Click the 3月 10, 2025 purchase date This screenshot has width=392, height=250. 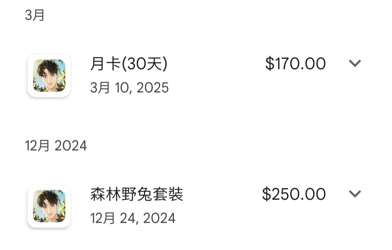tap(130, 87)
